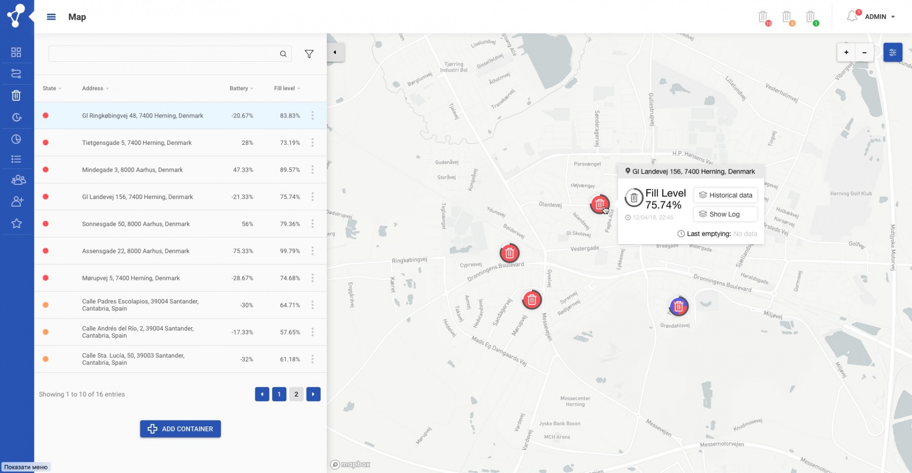Select the blue-ringed container marker on map
This screenshot has width=912, height=473.
click(678, 306)
